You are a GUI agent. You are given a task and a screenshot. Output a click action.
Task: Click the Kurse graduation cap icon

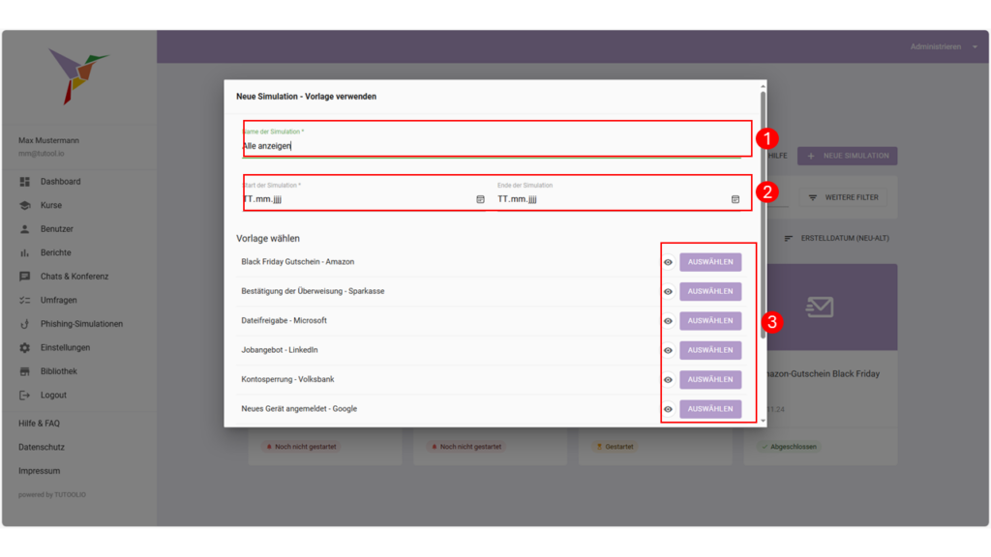click(x=24, y=205)
